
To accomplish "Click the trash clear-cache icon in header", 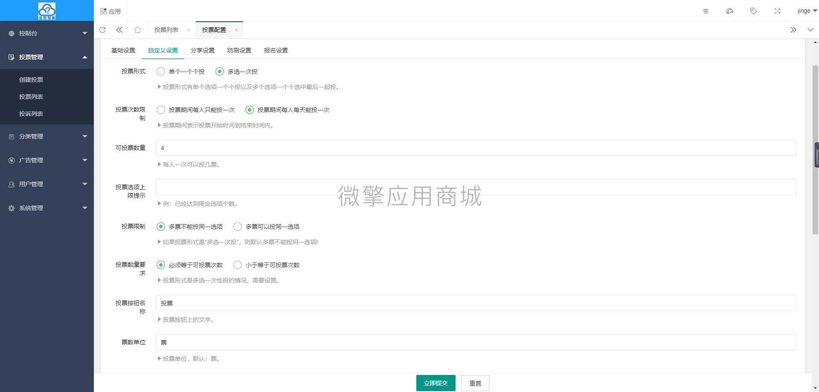I will pyautogui.click(x=706, y=11).
